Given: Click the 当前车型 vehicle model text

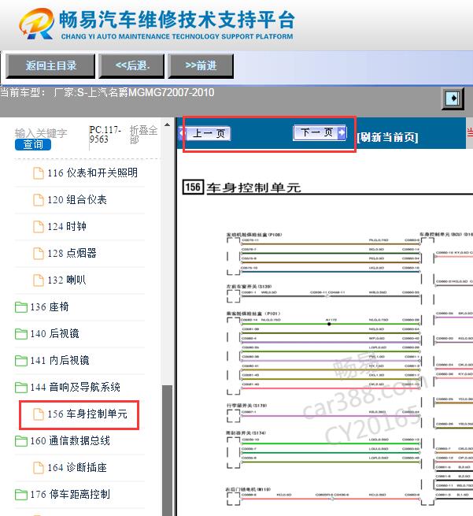Looking at the screenshot, I should (x=107, y=92).
